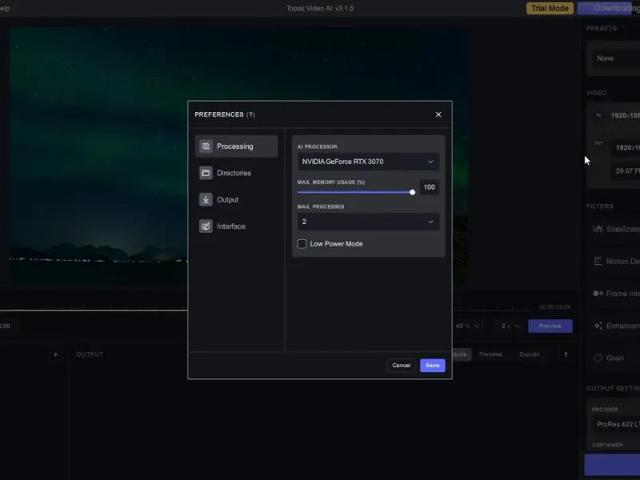Open the Output preferences section
The image size is (640, 480).
pyautogui.click(x=237, y=199)
